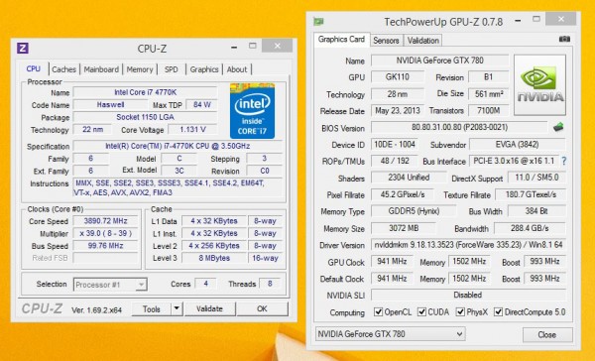Close the CPU-Z window
The height and width of the screenshot is (361, 595).
tap(277, 46)
